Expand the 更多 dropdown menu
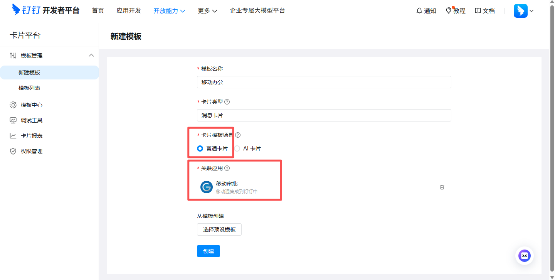The image size is (555, 280). [x=207, y=11]
